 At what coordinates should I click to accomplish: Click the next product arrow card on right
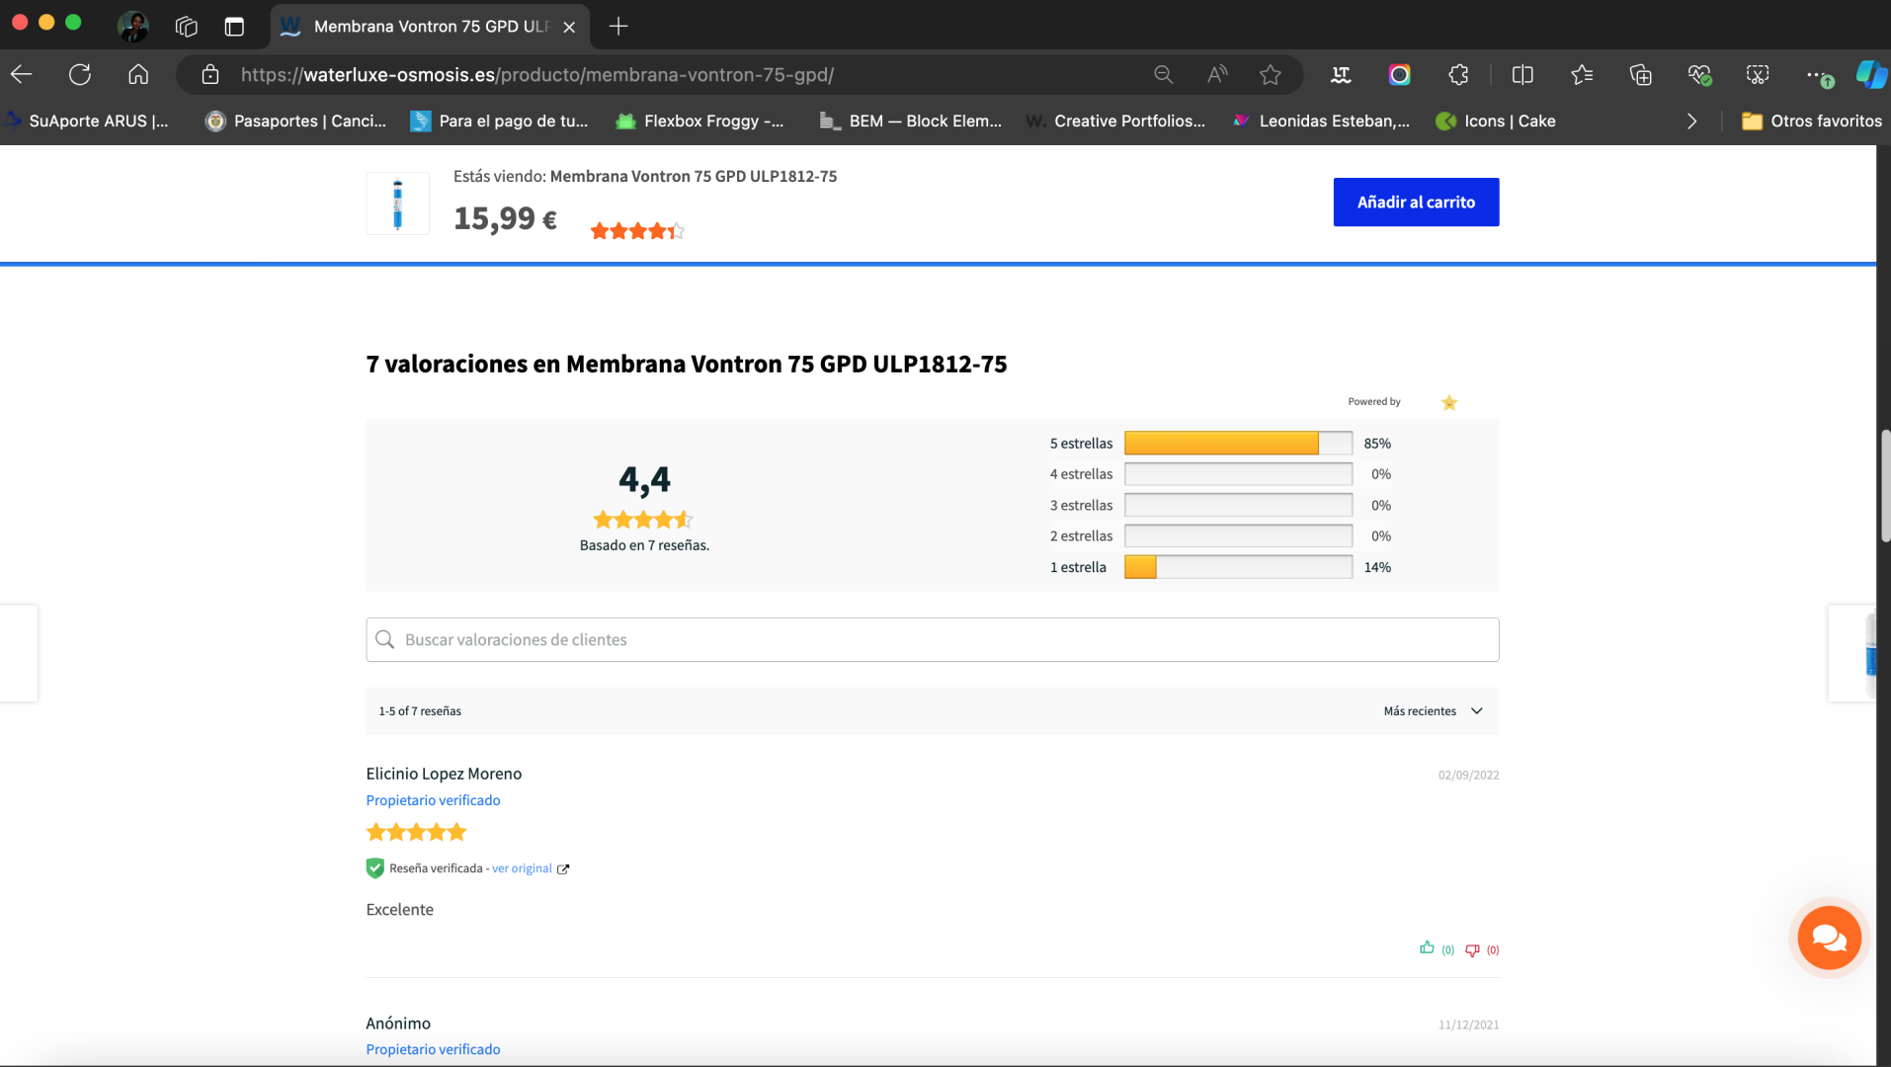[x=1851, y=653]
